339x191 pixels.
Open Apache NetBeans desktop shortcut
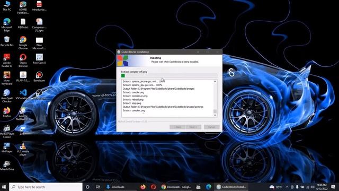pos(23,114)
